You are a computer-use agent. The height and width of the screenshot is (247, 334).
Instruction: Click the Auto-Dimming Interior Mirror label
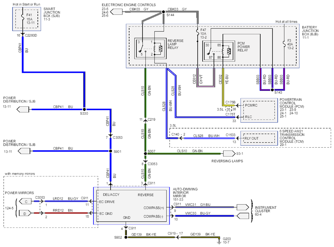(x=185, y=194)
